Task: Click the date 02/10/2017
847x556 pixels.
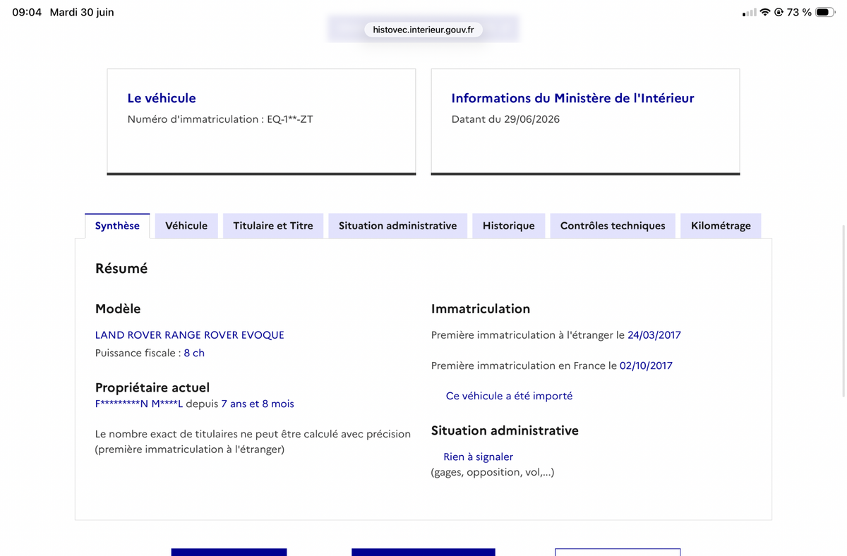Action: [646, 365]
